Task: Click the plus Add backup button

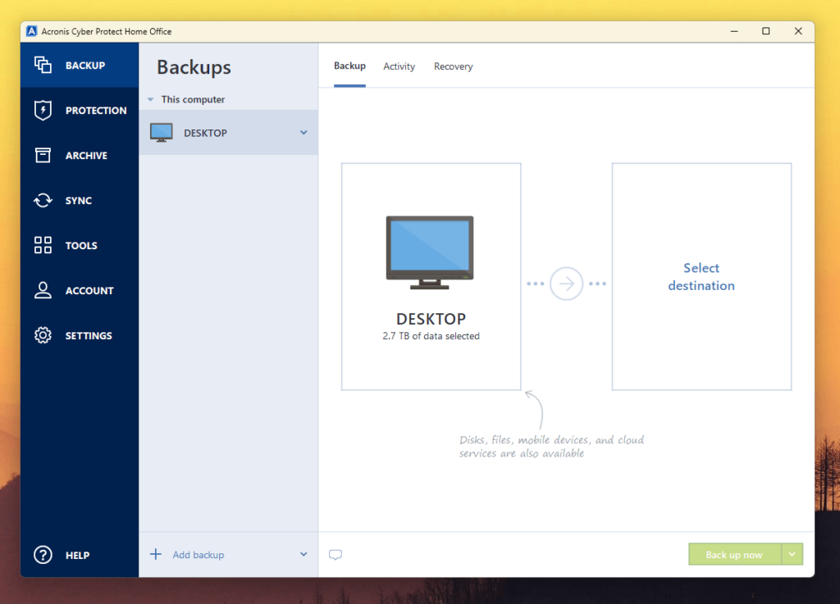Action: (x=188, y=555)
